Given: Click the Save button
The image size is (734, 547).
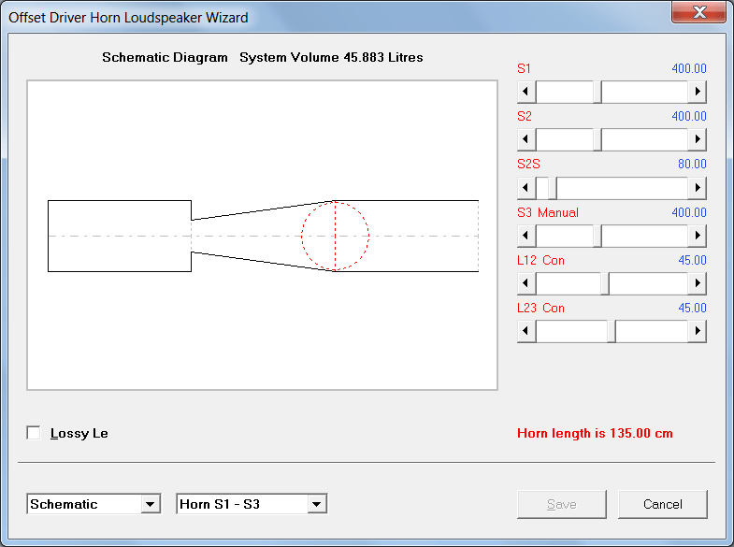Looking at the screenshot, I should pos(562,504).
